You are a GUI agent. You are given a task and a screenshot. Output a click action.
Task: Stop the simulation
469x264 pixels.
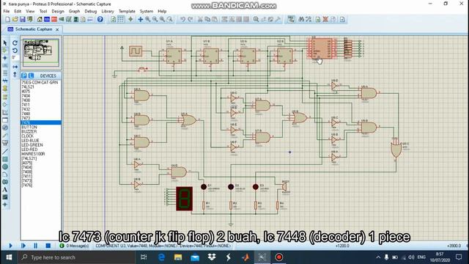(48, 246)
